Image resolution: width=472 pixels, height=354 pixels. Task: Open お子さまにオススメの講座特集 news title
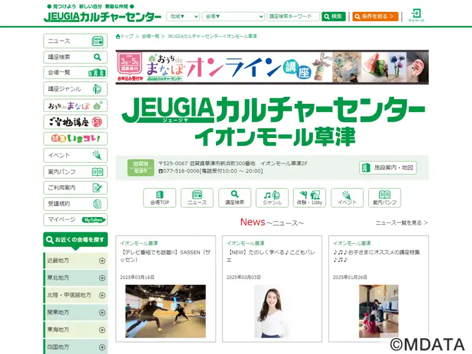[x=376, y=256]
